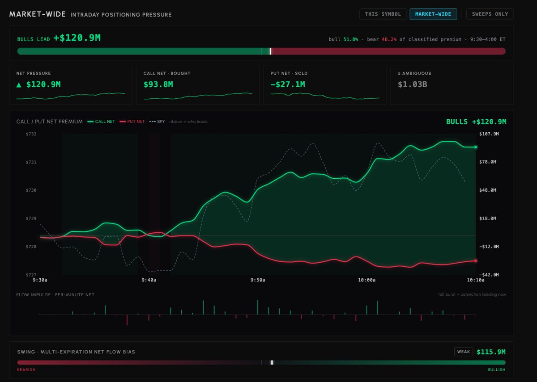Image resolution: width=537 pixels, height=382 pixels.
Task: Click the −$12.0M premium axis label
Action: (x=489, y=247)
